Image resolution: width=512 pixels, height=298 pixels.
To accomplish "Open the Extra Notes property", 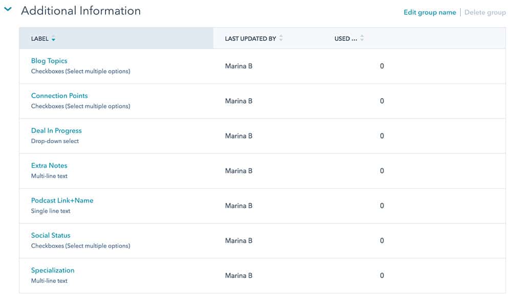I will point(49,165).
